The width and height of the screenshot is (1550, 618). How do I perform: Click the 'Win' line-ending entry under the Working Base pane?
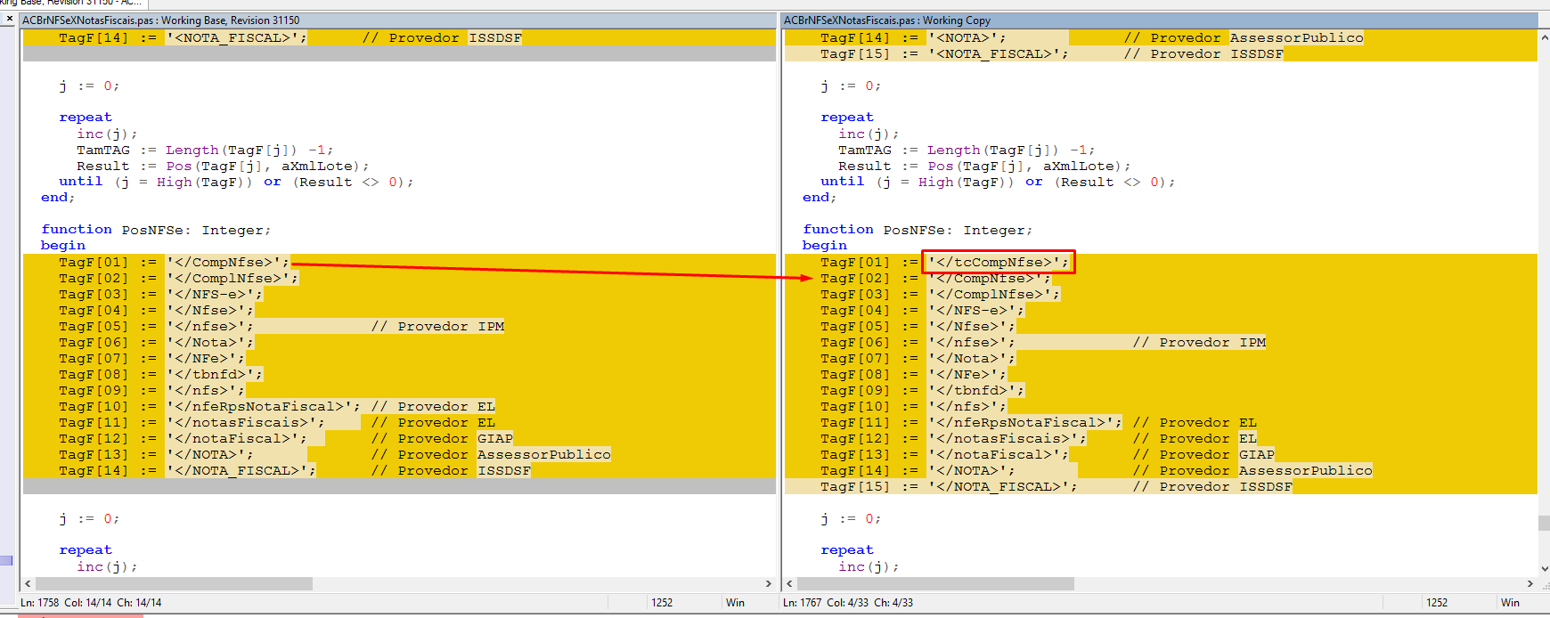(735, 603)
